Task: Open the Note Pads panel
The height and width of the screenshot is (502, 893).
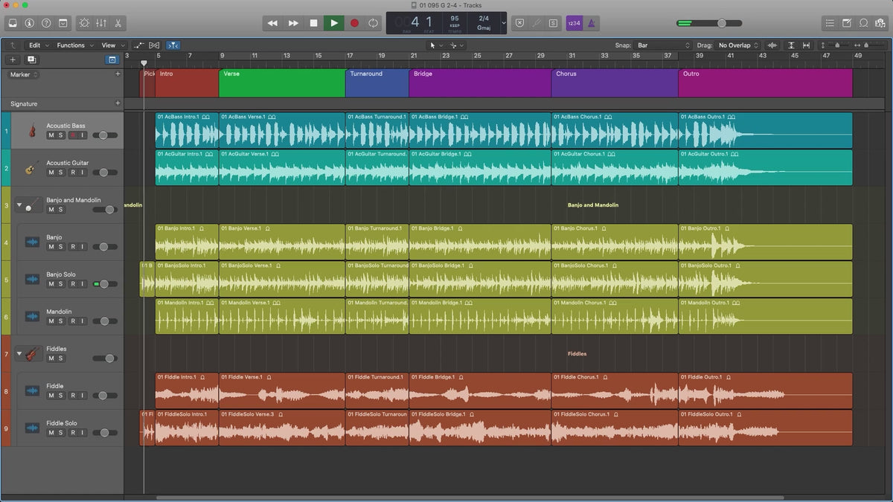Action: coord(846,23)
